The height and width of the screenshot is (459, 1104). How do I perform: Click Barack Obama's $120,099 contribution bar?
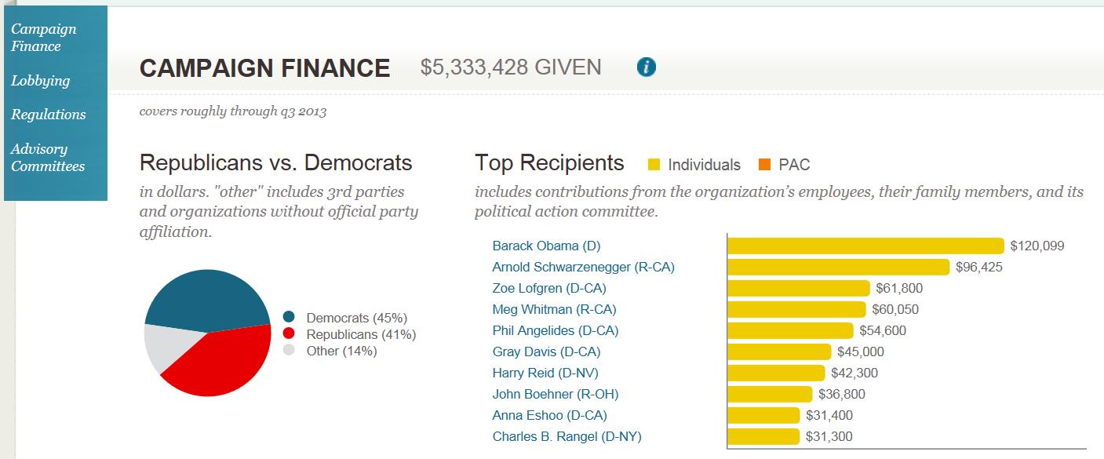tap(865, 246)
